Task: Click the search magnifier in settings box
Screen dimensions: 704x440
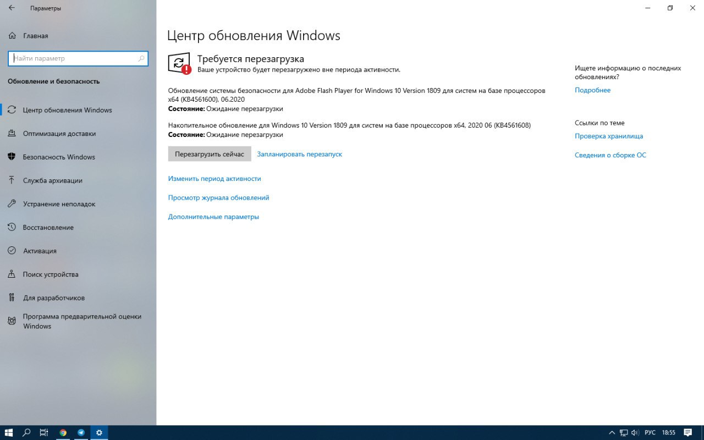Action: [x=141, y=58]
